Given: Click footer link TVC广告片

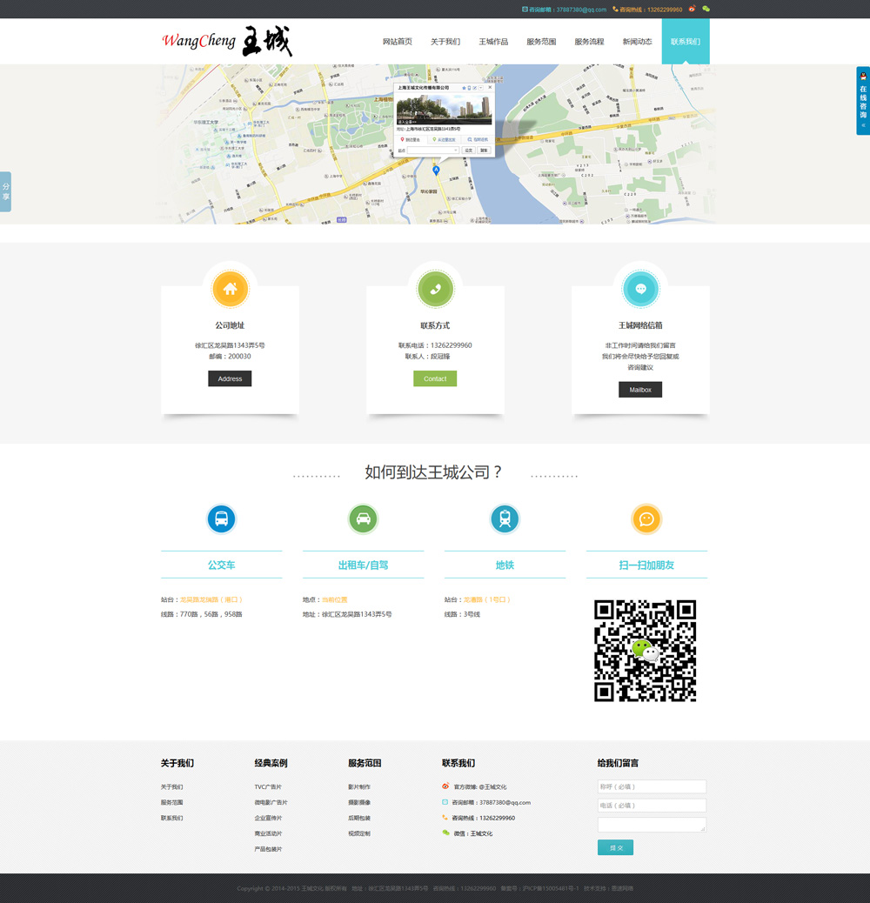Looking at the screenshot, I should pos(268,786).
